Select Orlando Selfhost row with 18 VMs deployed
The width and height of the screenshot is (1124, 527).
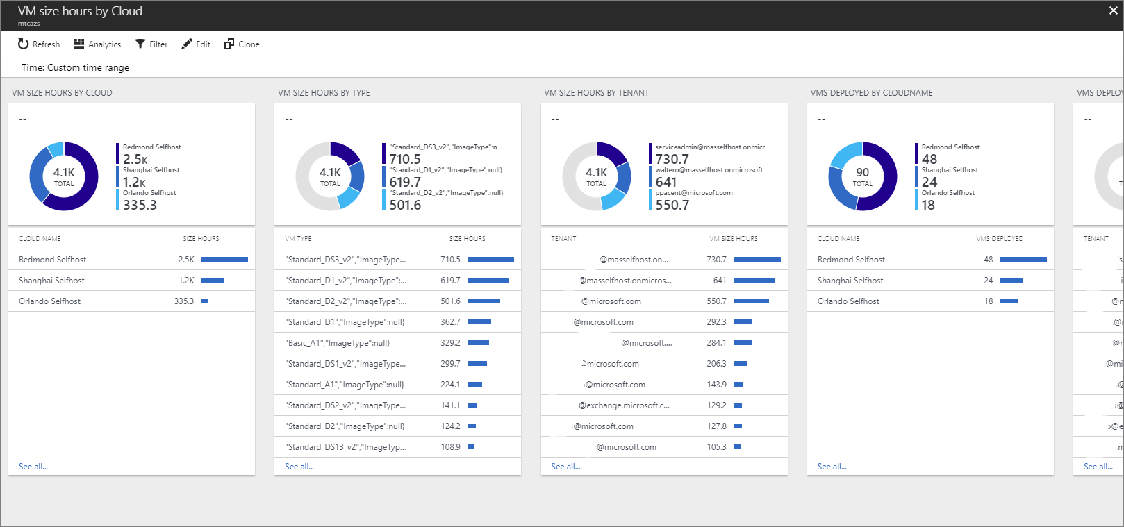[930, 301]
